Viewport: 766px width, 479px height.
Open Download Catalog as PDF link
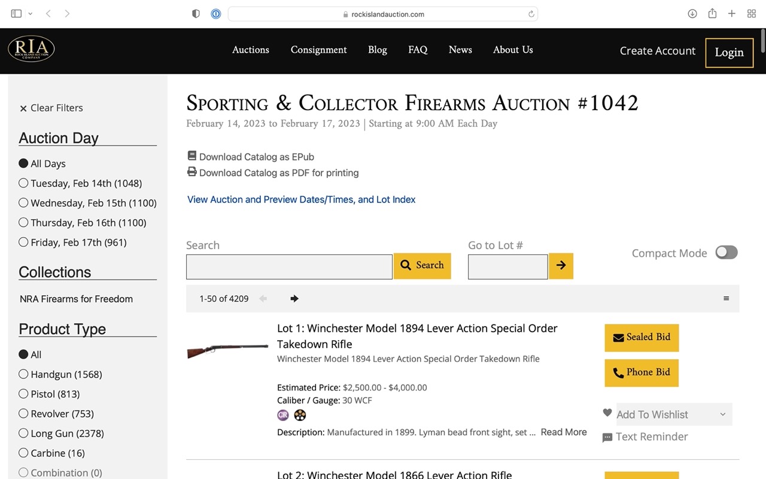click(278, 172)
